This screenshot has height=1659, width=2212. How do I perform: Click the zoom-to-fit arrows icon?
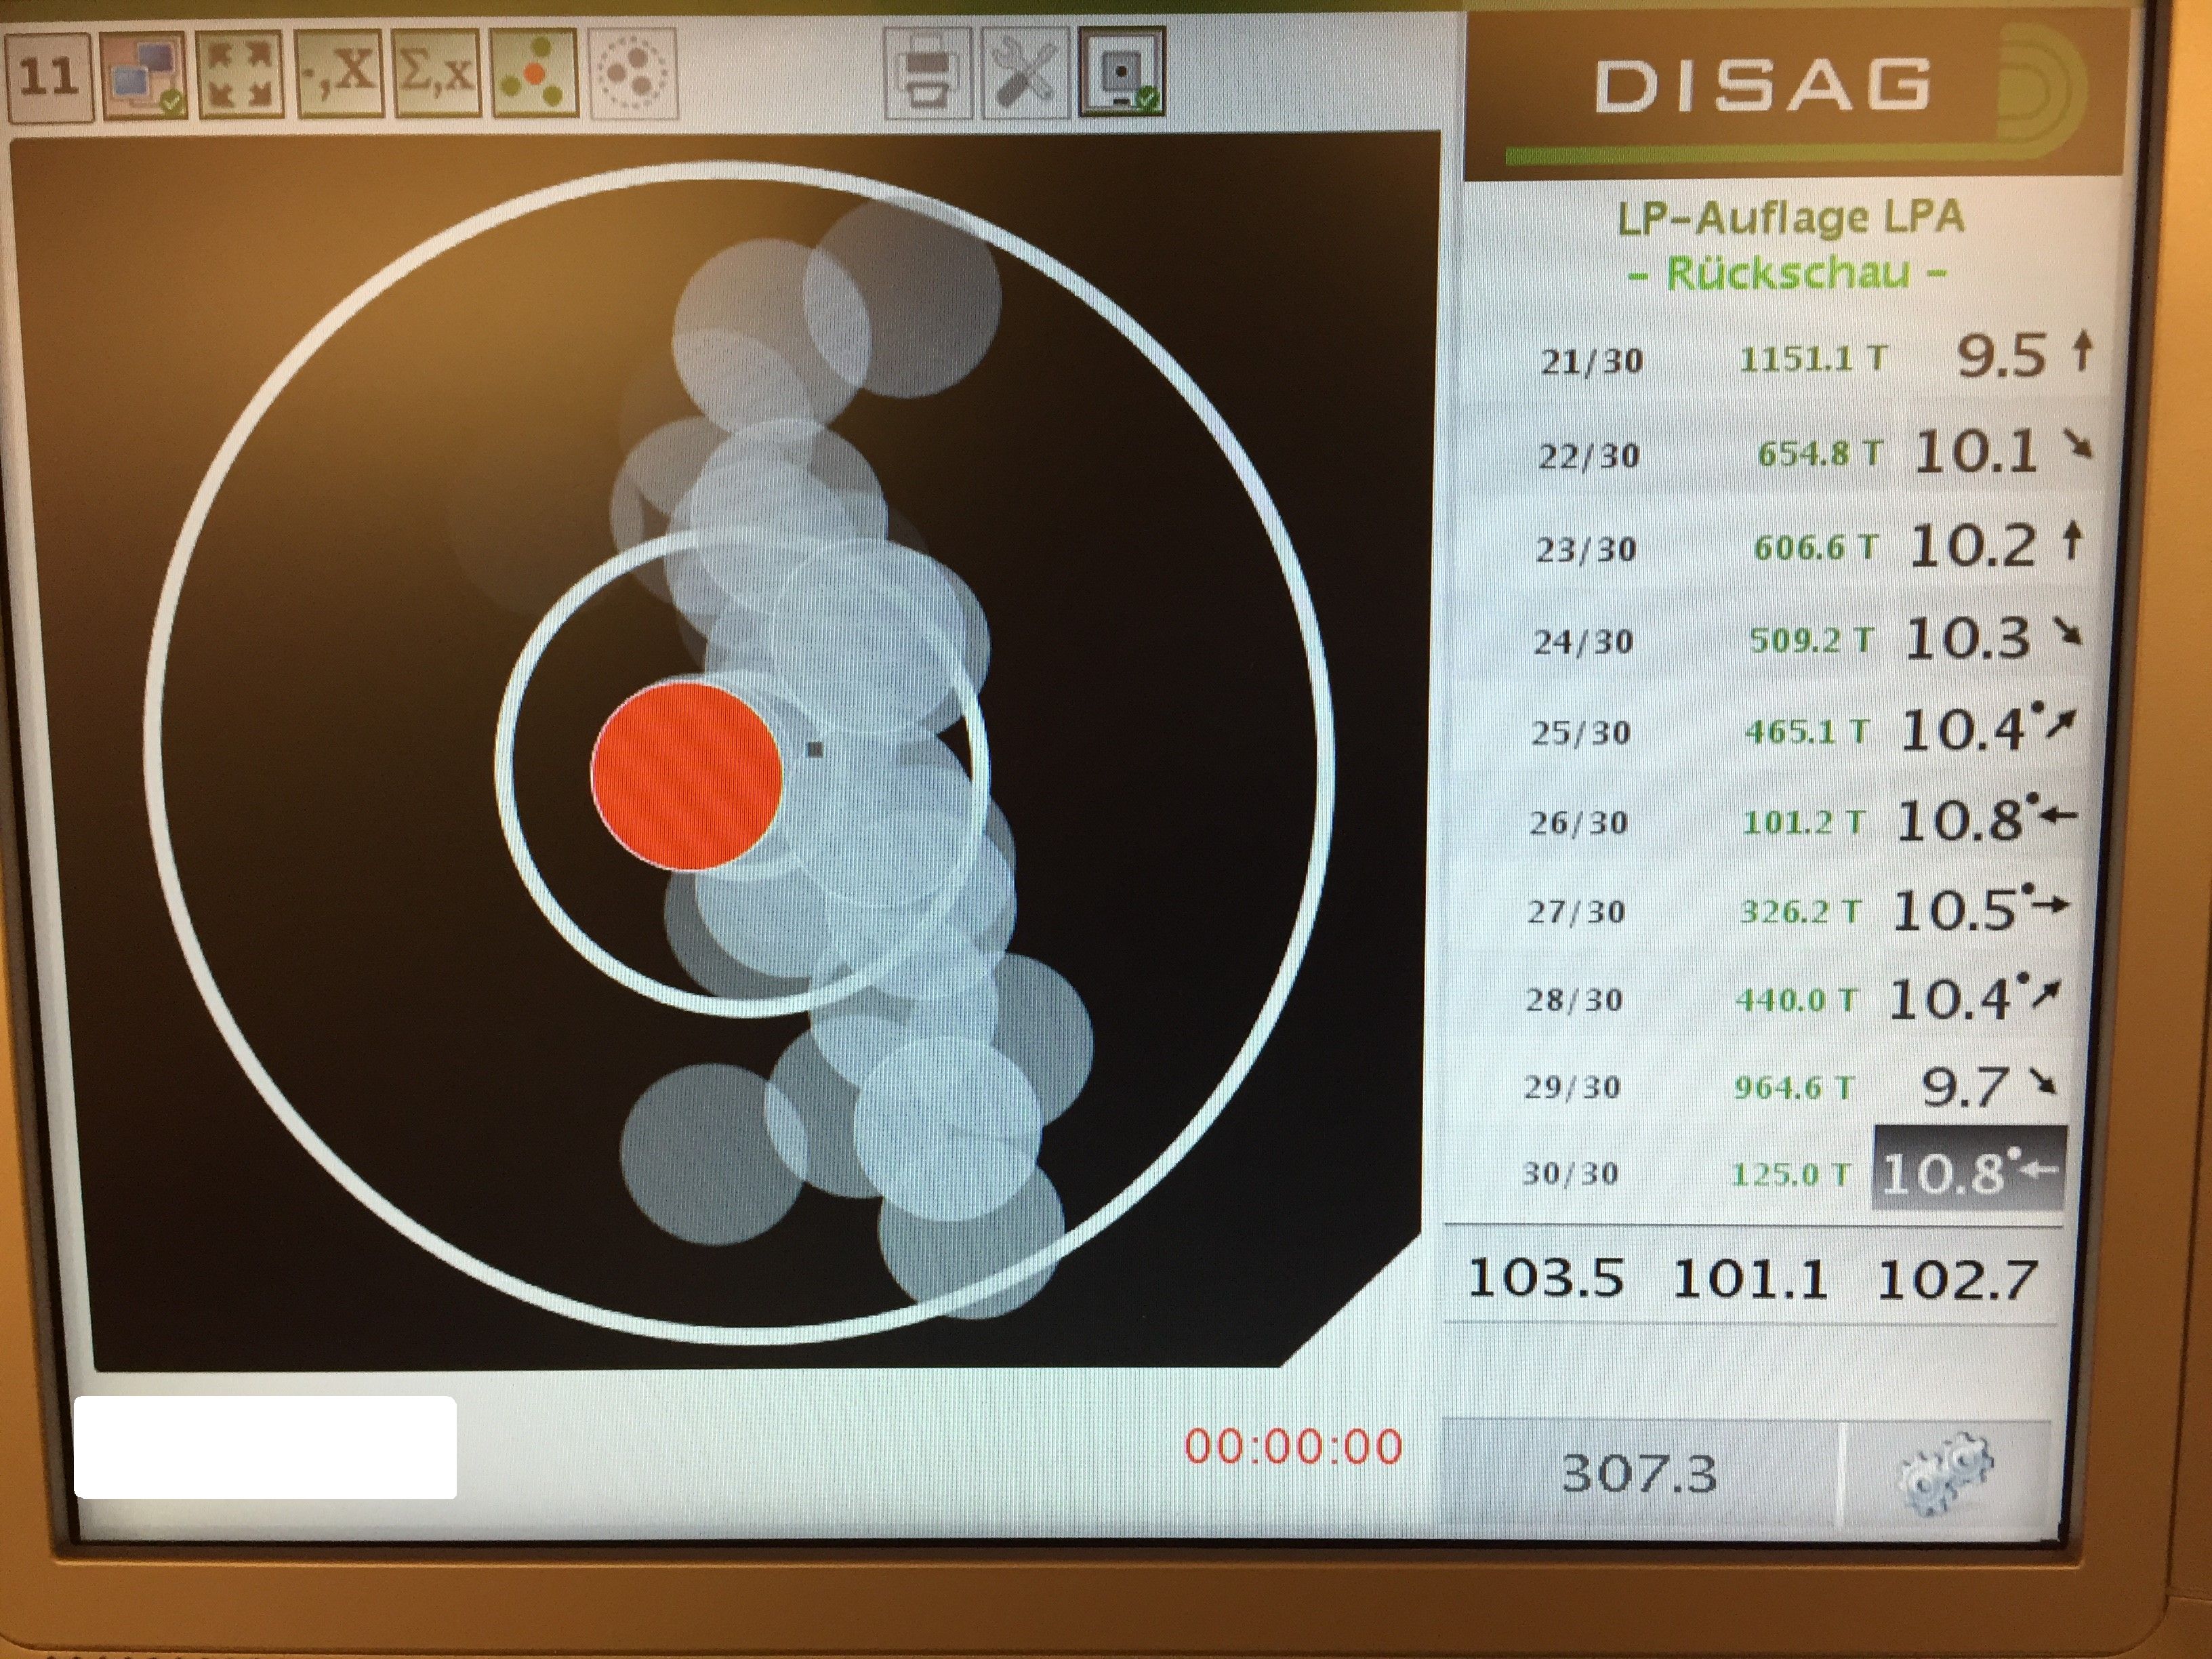(241, 75)
